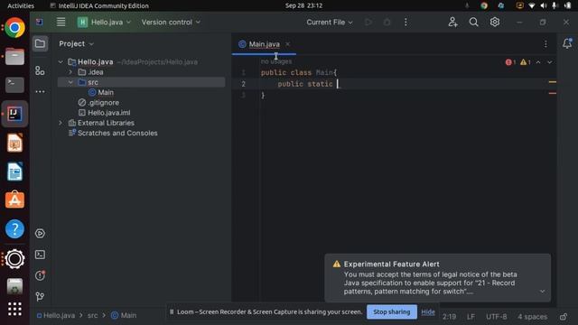Viewport: 578px width, 325px height.
Task: Collapse the Hello.java root node
Action: point(61,62)
